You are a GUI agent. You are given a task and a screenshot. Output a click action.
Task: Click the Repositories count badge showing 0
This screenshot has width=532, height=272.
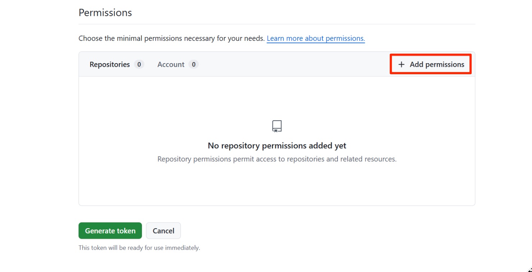(139, 65)
